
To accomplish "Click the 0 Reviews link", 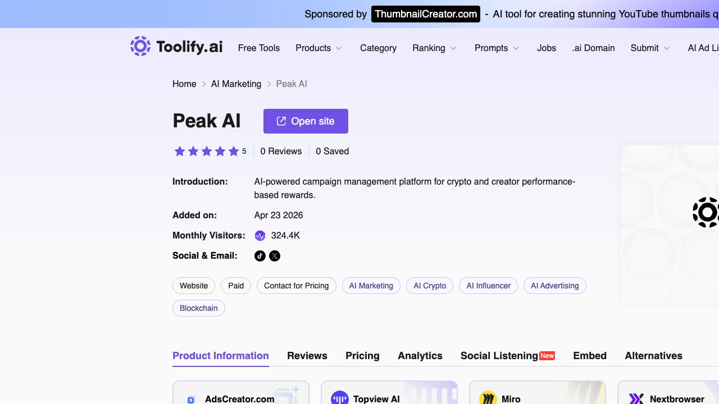I will [281, 151].
